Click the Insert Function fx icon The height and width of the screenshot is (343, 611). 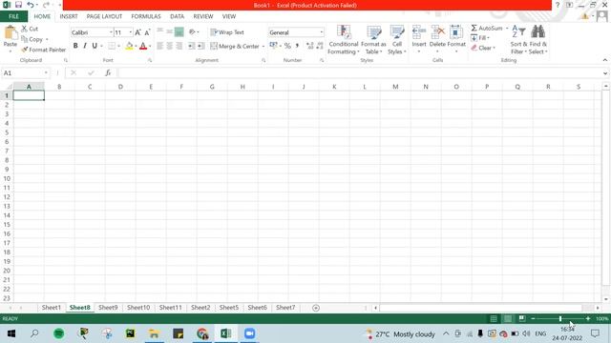(108, 72)
